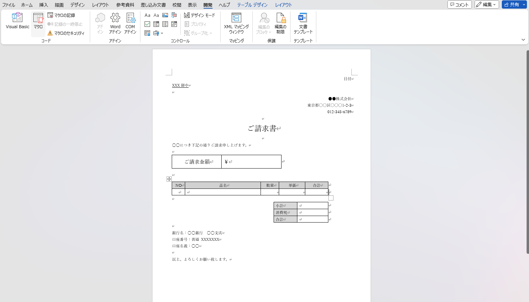Insert a date picker content control

(174, 24)
